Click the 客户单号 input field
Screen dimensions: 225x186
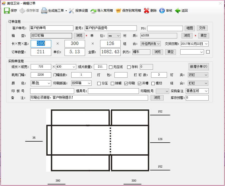(x=52, y=28)
